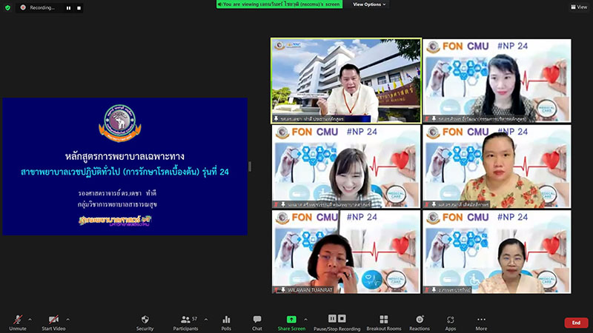Select the highlighted male speaker video tile

[x=345, y=81]
